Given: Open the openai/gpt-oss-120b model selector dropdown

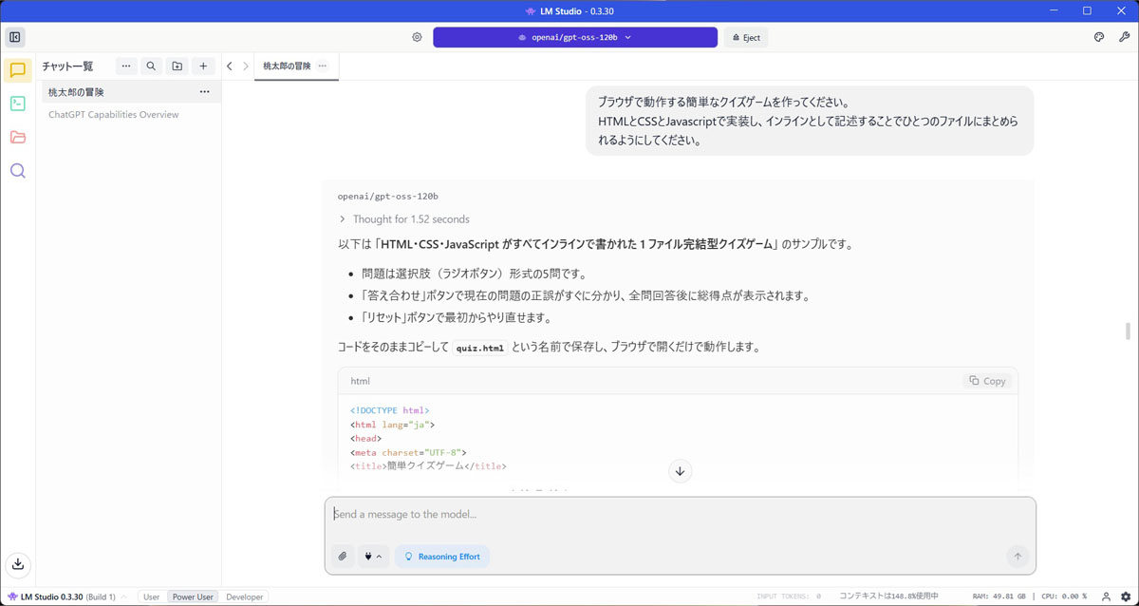Looking at the screenshot, I should pos(574,37).
